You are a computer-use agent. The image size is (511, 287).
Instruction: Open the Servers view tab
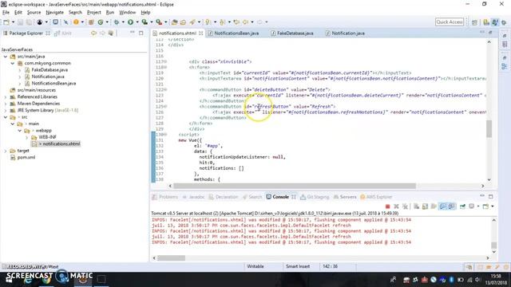[345, 197]
